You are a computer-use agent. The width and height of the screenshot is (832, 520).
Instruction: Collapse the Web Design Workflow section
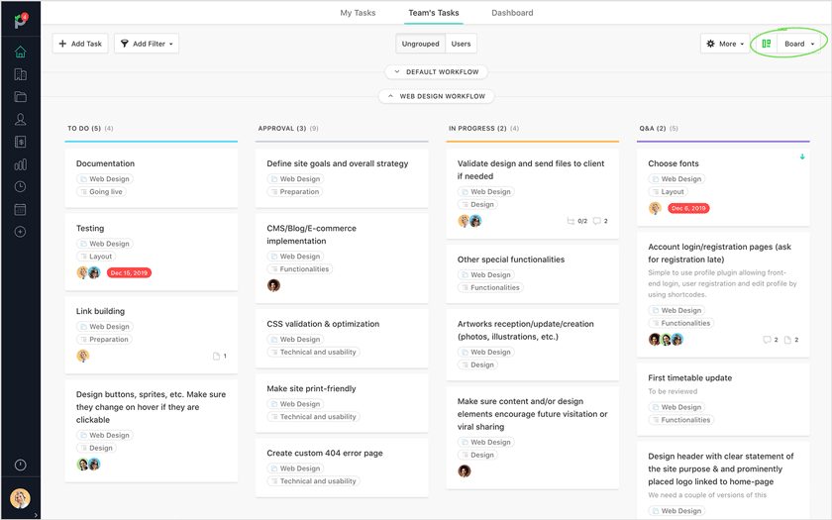(x=436, y=96)
